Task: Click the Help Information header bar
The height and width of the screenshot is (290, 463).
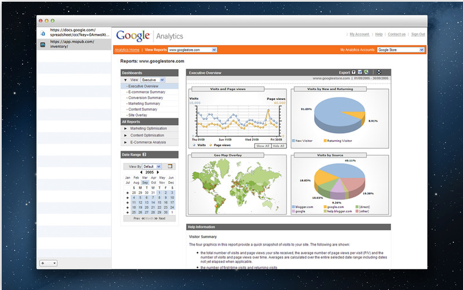Action: pyautogui.click(x=288, y=227)
